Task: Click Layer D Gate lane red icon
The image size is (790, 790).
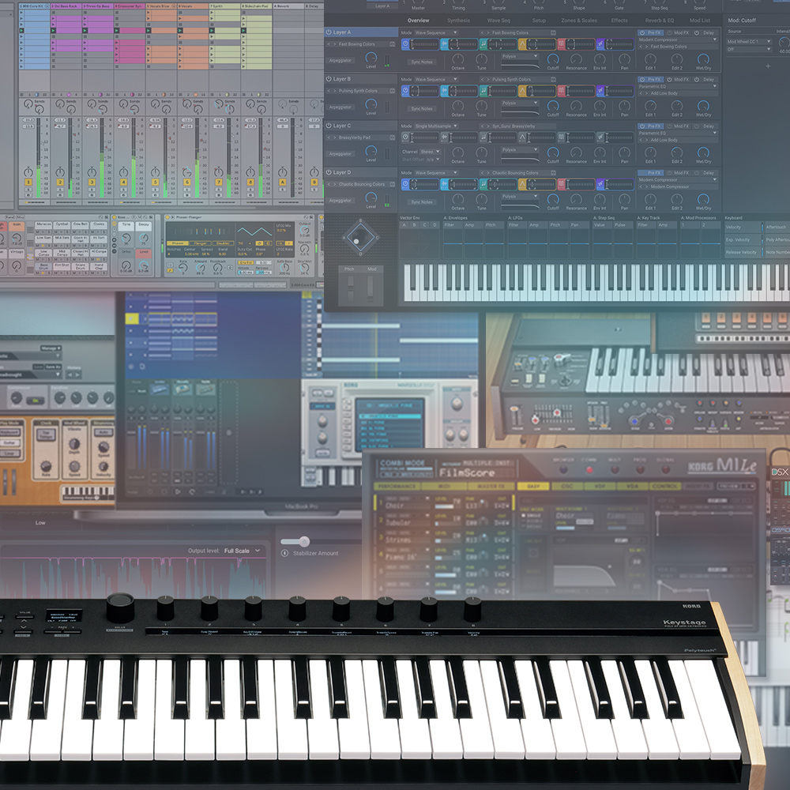Action: (561, 185)
